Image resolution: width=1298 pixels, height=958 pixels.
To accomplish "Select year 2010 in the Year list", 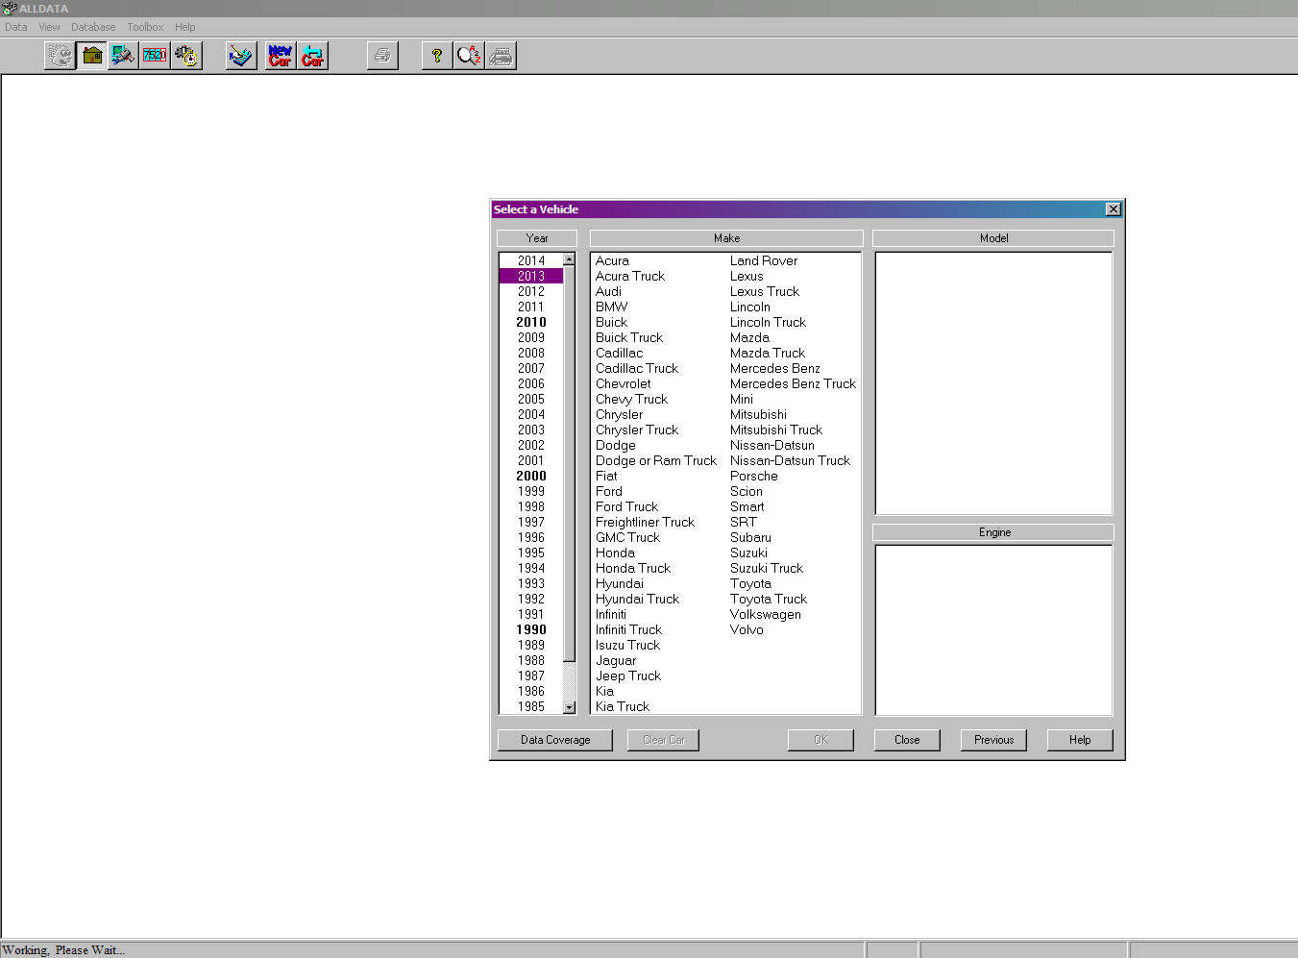I will [x=531, y=322].
